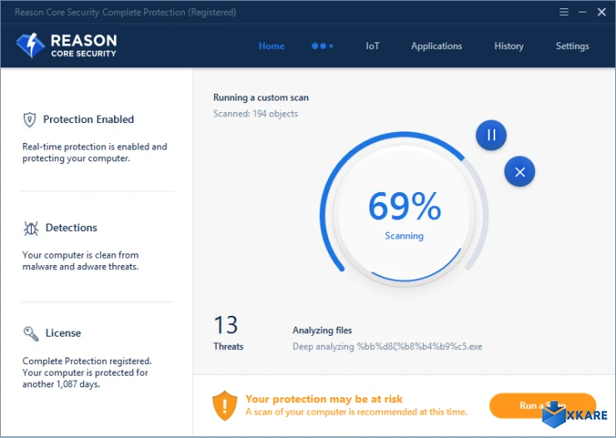This screenshot has width=616, height=438.
Task: Click 'A scan of your computer is recommended' text
Action: pyautogui.click(x=356, y=412)
